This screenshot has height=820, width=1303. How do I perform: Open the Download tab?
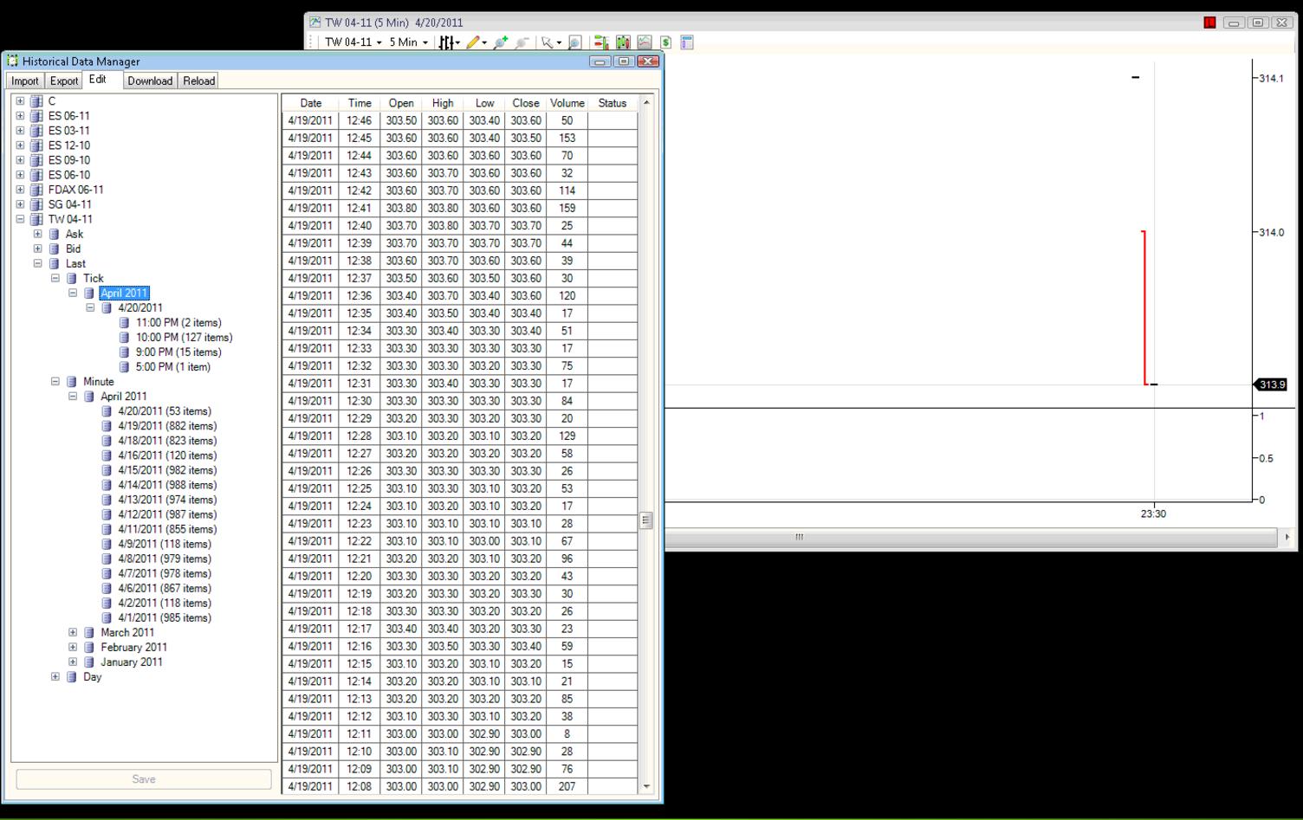click(150, 81)
